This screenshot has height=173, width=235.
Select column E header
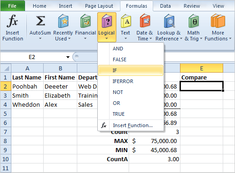tap(201, 68)
